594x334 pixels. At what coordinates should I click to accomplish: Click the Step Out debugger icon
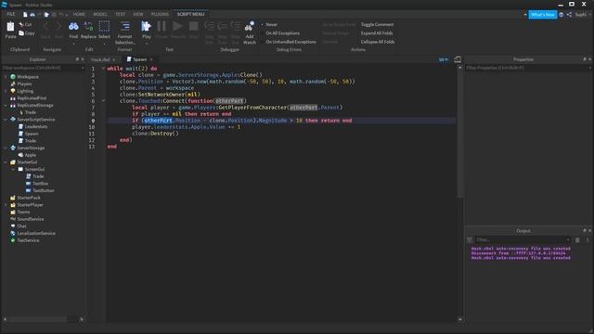click(x=236, y=26)
